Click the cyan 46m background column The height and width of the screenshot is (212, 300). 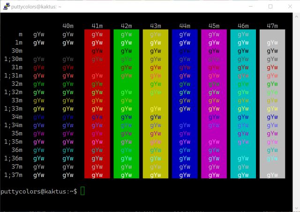coord(243,103)
